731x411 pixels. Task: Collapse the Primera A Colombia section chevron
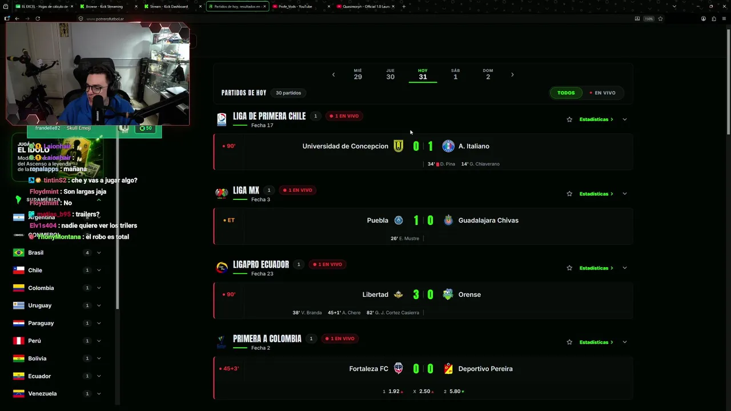(x=624, y=342)
